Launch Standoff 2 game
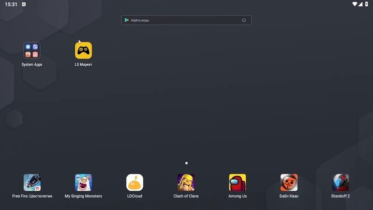373x210 pixels. coord(340,183)
